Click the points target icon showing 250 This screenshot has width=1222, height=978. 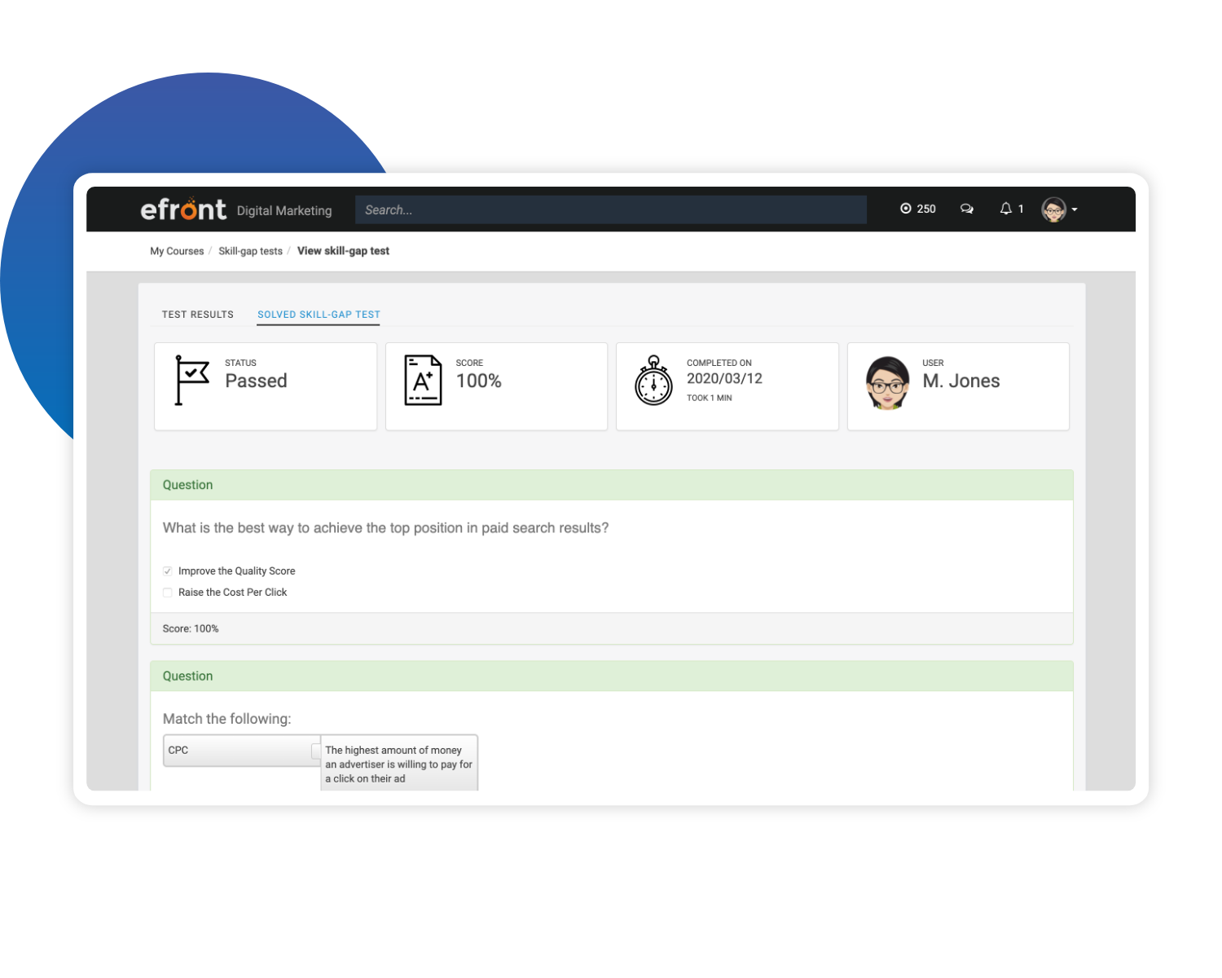[x=906, y=209]
